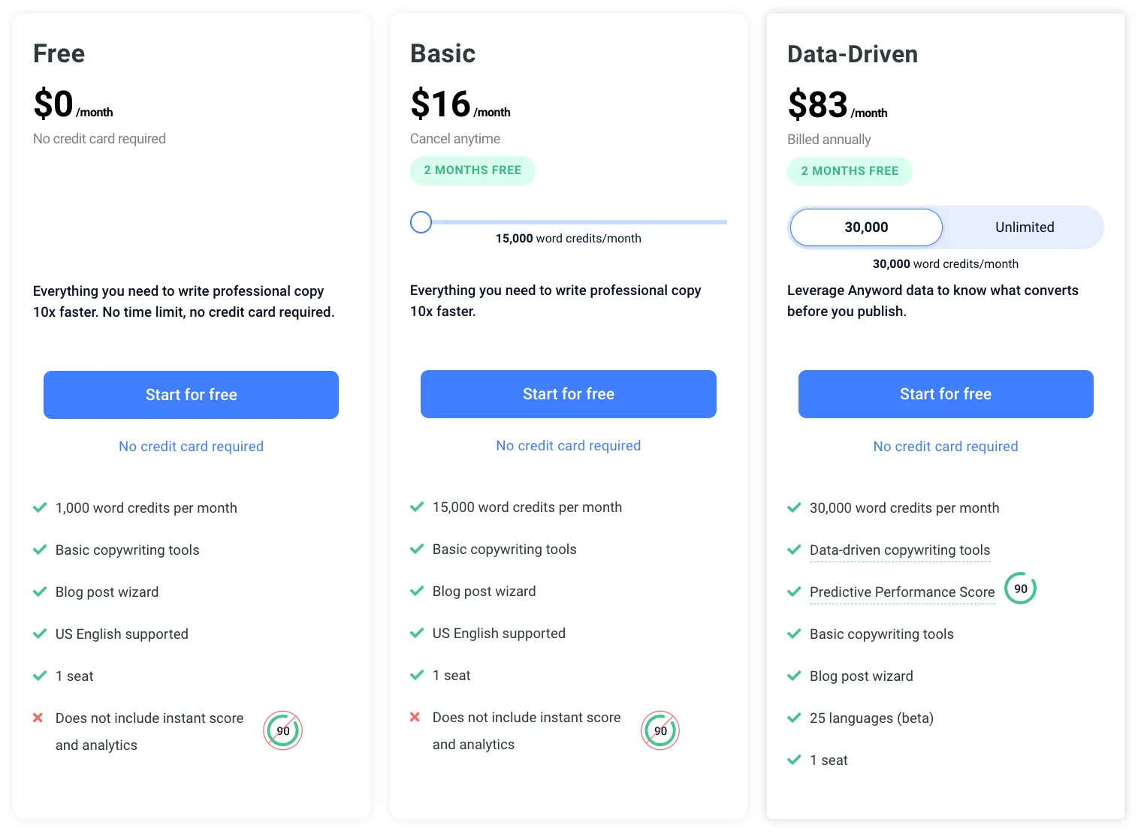
Task: Click Predictive Performance Score link text
Action: (x=901, y=592)
